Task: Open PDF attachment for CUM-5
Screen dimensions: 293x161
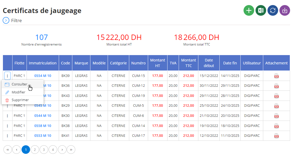Action: [276, 106]
